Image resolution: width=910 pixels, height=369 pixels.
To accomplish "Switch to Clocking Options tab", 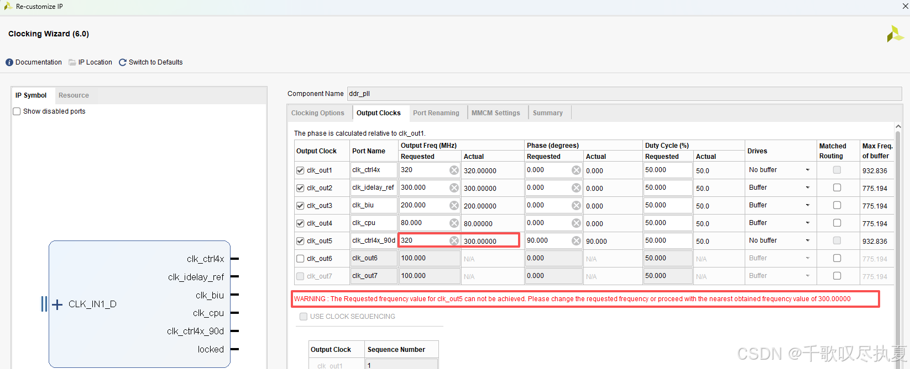I will pos(318,113).
